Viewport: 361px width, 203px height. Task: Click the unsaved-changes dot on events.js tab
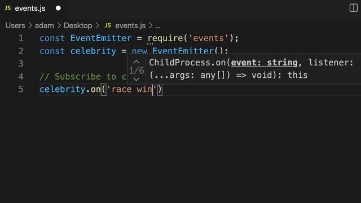pos(58,8)
